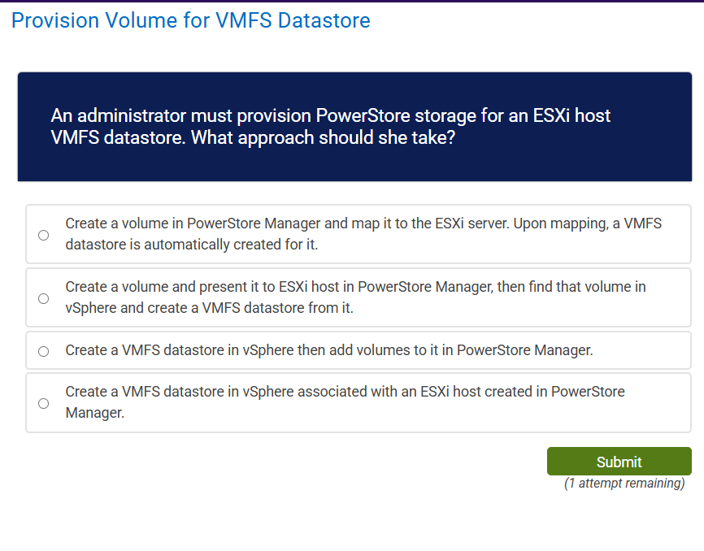The height and width of the screenshot is (551, 704).
Task: Click the Submit button
Action: pos(619,461)
